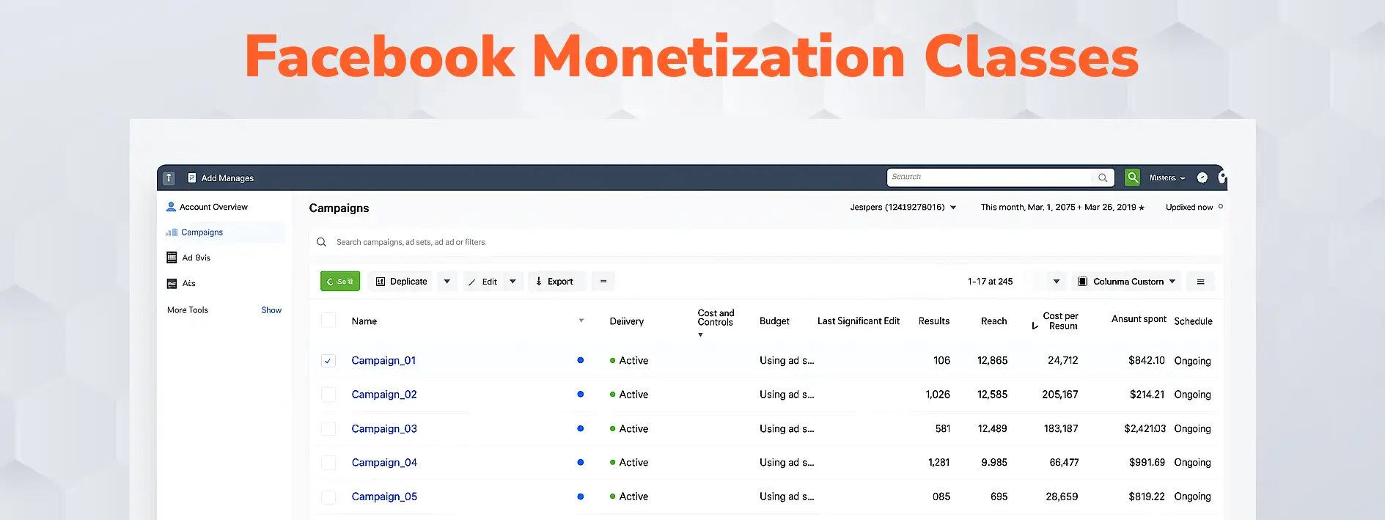Expand the Cost and Controls column arrow

click(x=700, y=334)
